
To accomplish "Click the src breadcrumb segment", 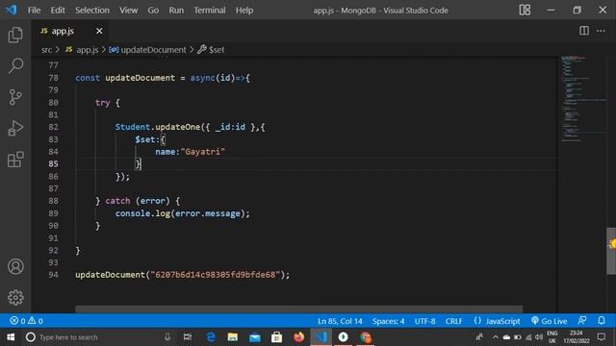I will pyautogui.click(x=47, y=50).
